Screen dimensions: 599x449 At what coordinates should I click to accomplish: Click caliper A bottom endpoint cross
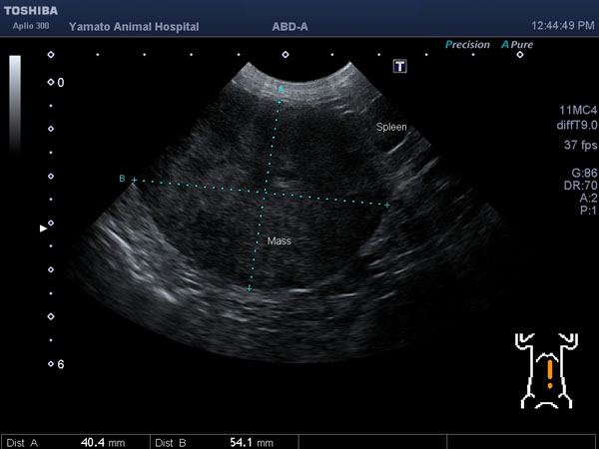[249, 288]
